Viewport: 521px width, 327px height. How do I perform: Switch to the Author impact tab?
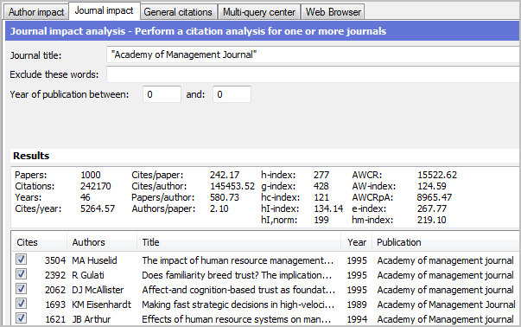(x=36, y=12)
